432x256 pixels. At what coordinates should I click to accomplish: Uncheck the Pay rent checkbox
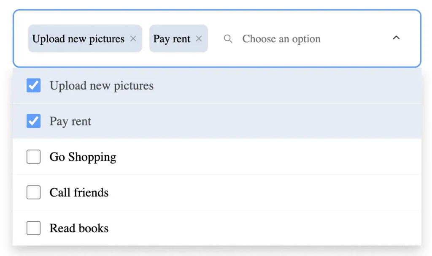(x=33, y=121)
